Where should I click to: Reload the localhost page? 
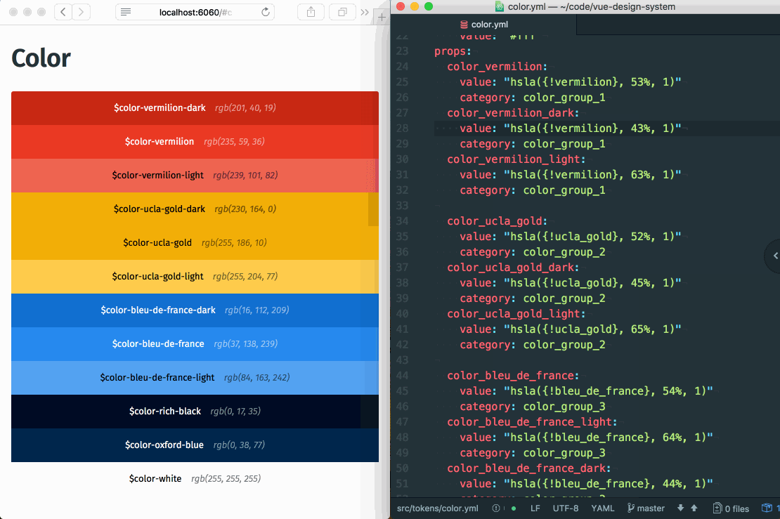click(x=266, y=12)
